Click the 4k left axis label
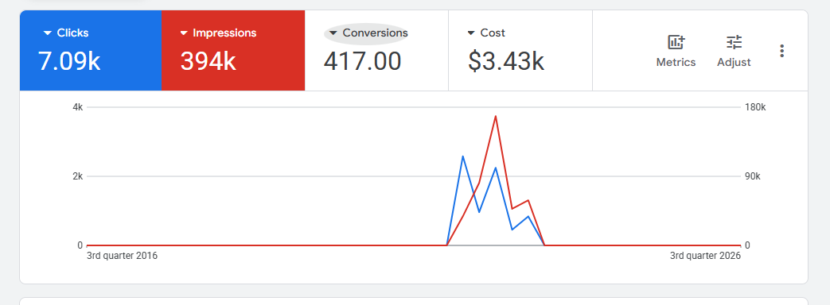This screenshot has width=830, height=305. pos(78,107)
